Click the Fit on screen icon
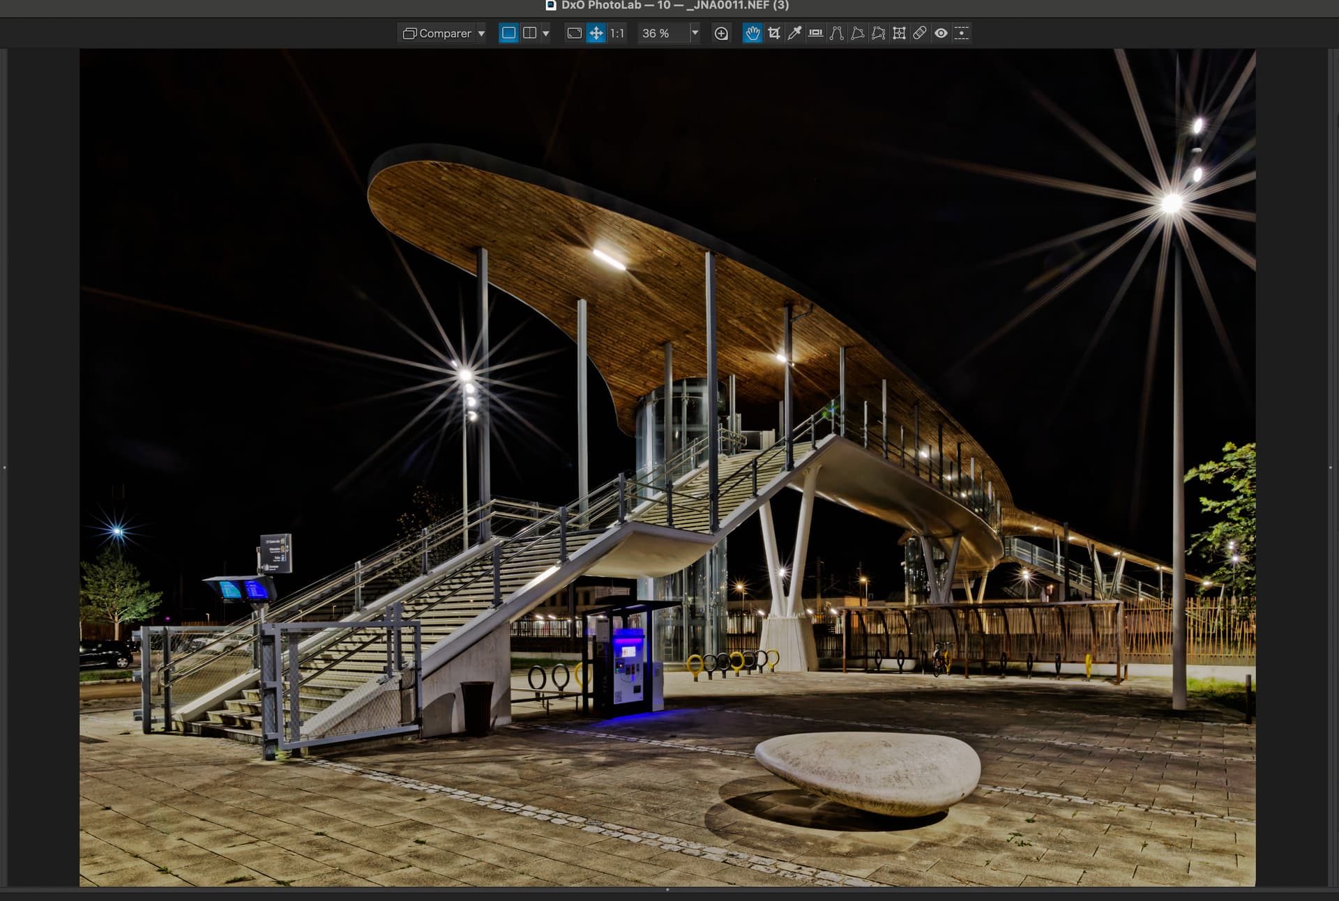1339x901 pixels. [574, 33]
